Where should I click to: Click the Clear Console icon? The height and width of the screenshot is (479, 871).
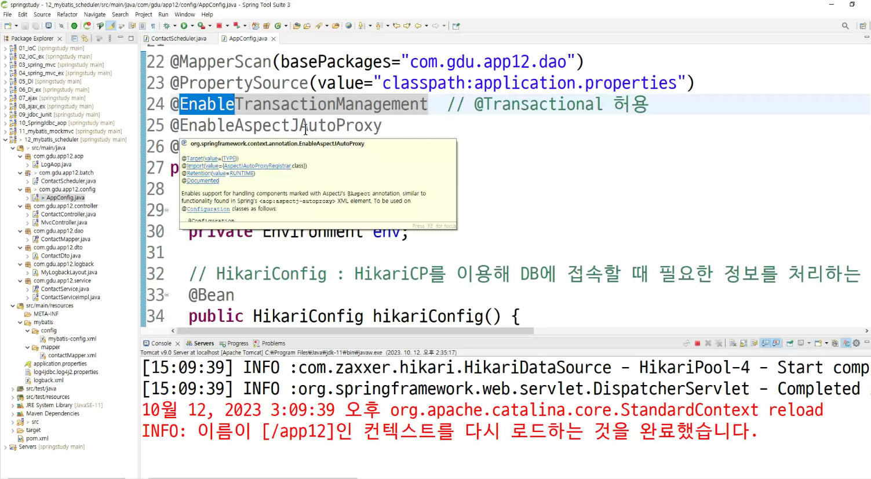pos(733,343)
